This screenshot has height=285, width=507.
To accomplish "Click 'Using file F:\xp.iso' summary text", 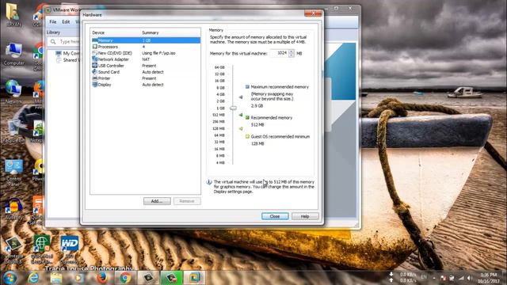I will click(158, 53).
